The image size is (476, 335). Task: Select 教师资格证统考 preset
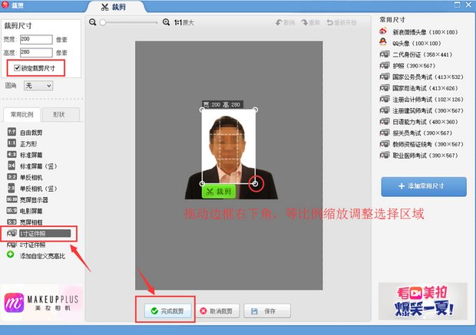coord(421,144)
